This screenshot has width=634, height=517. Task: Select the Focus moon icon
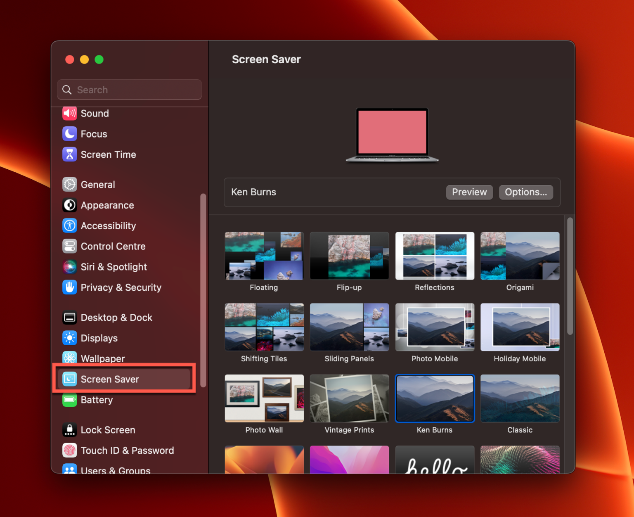pos(70,133)
